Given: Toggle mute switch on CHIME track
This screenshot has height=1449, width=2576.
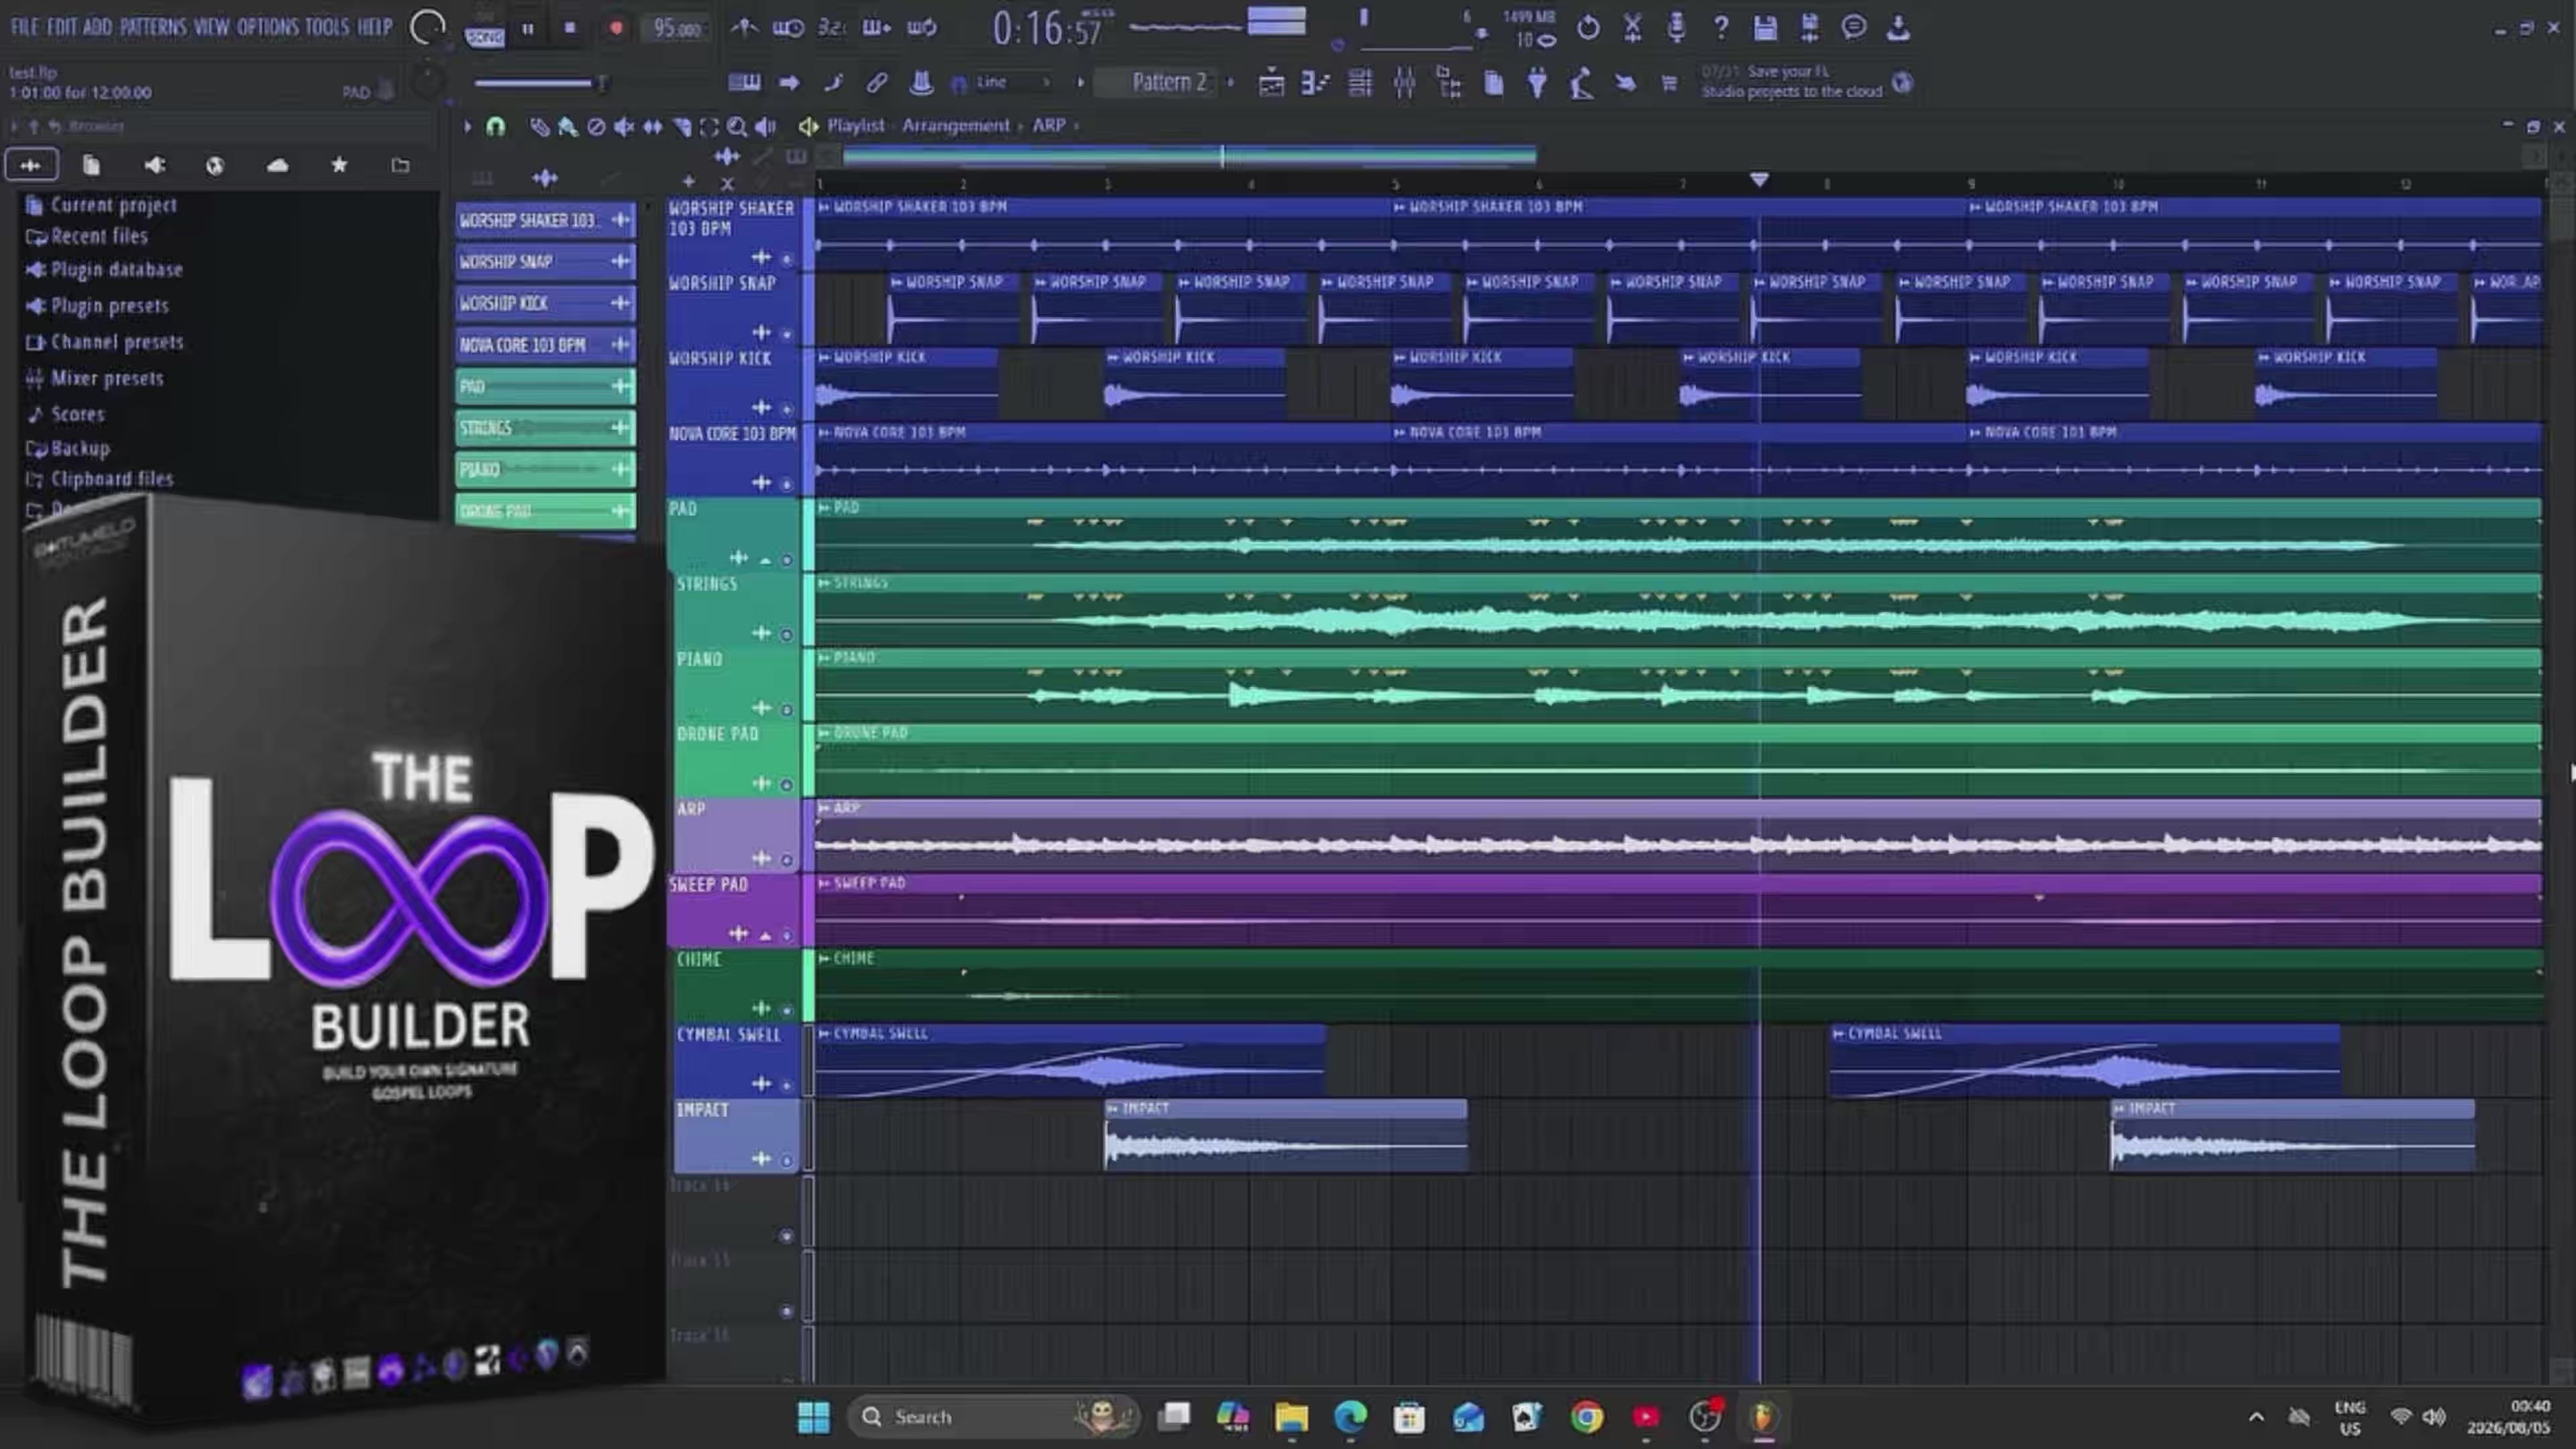Looking at the screenshot, I should [786, 1009].
